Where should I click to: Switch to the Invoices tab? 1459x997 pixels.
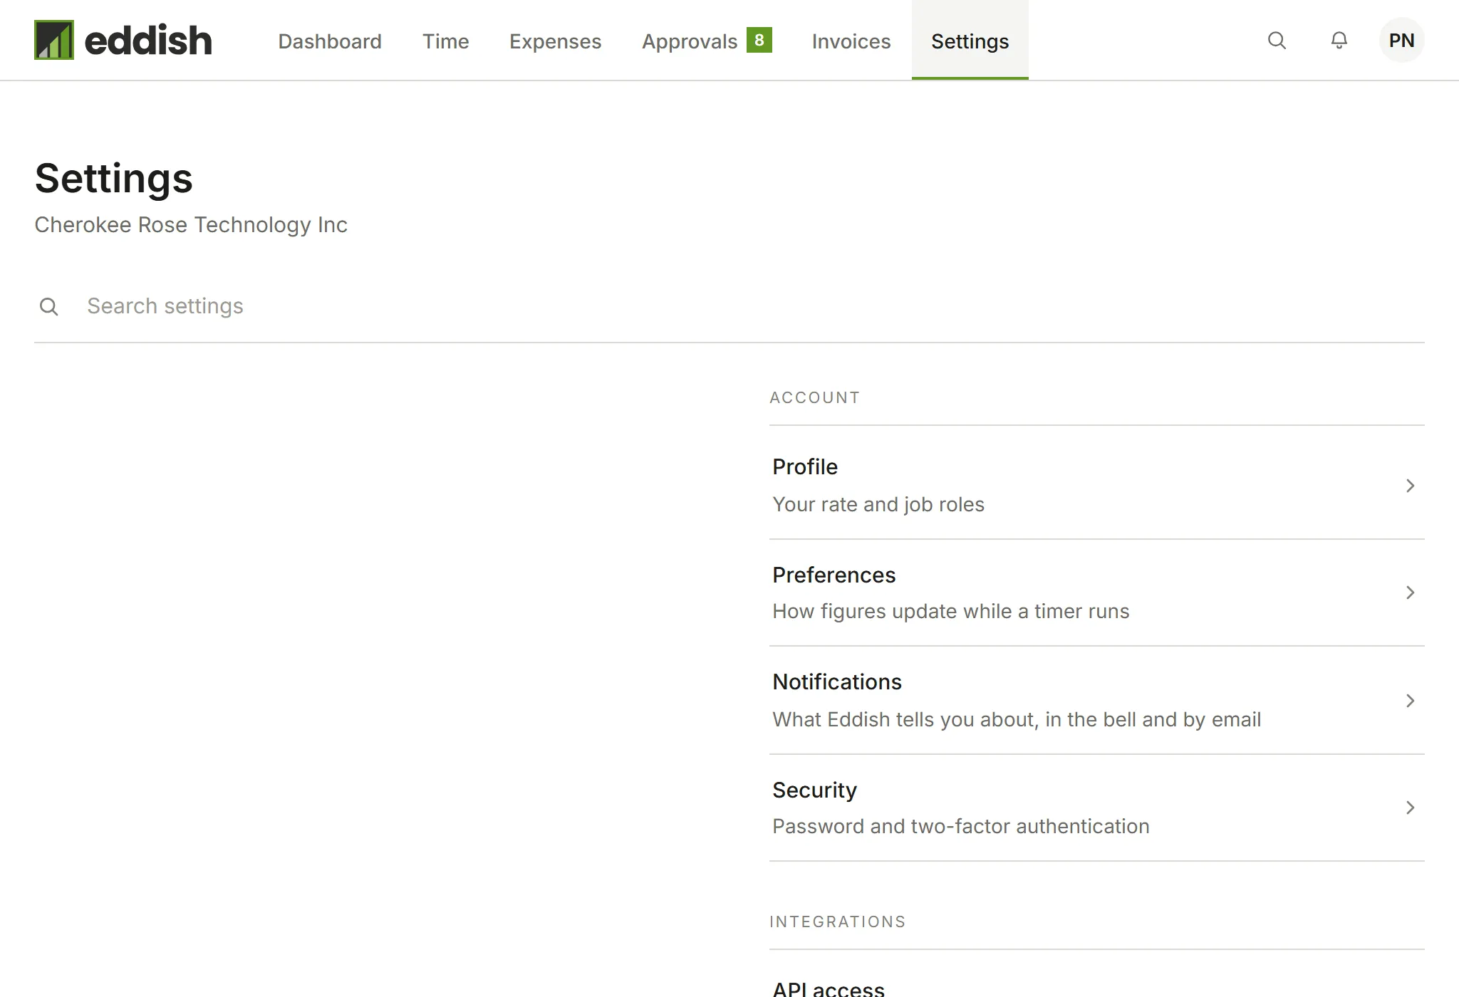pos(851,41)
